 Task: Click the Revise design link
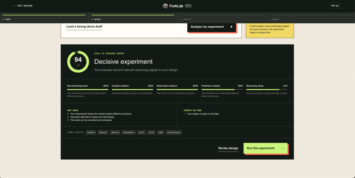coord(228,149)
